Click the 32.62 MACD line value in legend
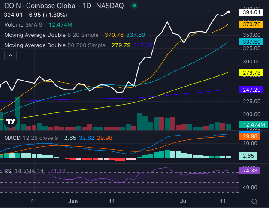The width and height of the screenshot is (269, 208). point(87,138)
